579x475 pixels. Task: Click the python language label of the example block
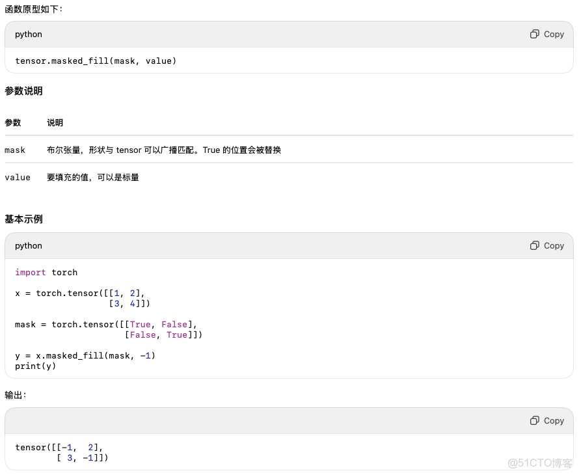pos(29,245)
